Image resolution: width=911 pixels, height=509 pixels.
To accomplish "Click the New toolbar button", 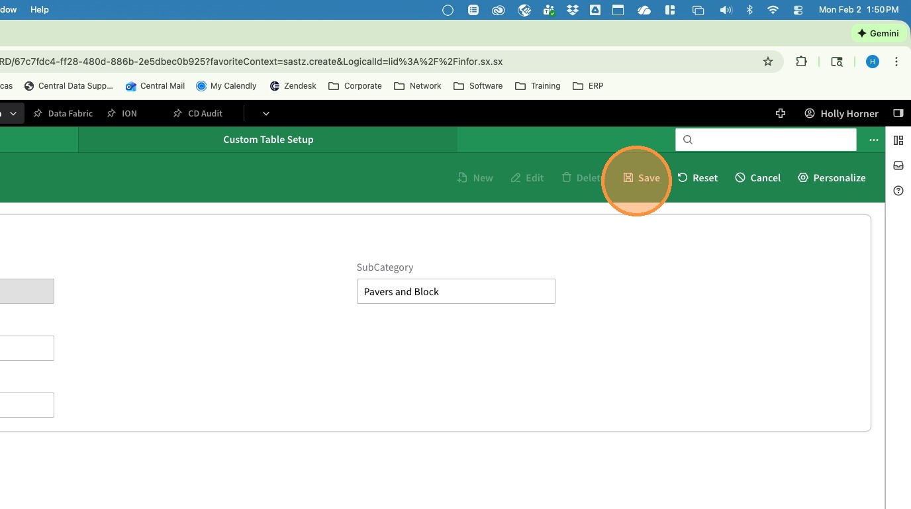I will (x=475, y=177).
